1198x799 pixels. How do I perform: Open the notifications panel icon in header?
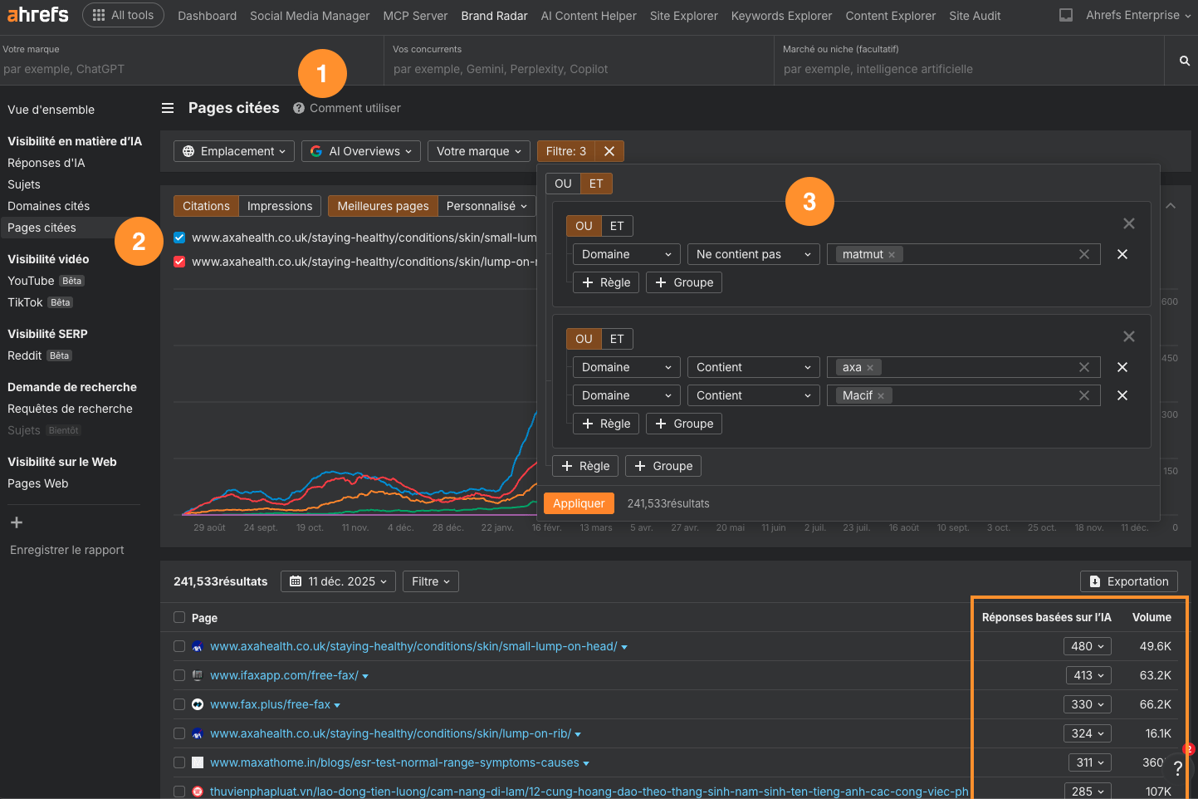pyautogui.click(x=1066, y=15)
